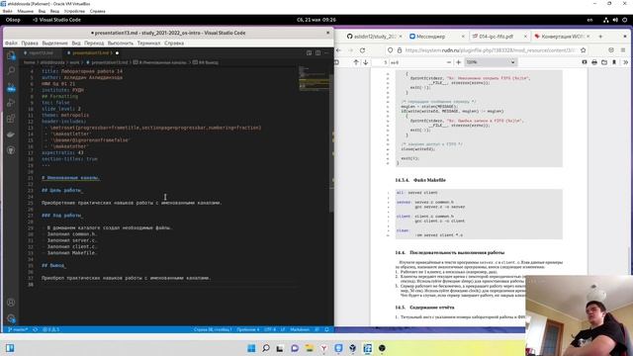633x356 pixels.
Task: Click the notifications bell in VS Code status bar
Action: pos(326,329)
